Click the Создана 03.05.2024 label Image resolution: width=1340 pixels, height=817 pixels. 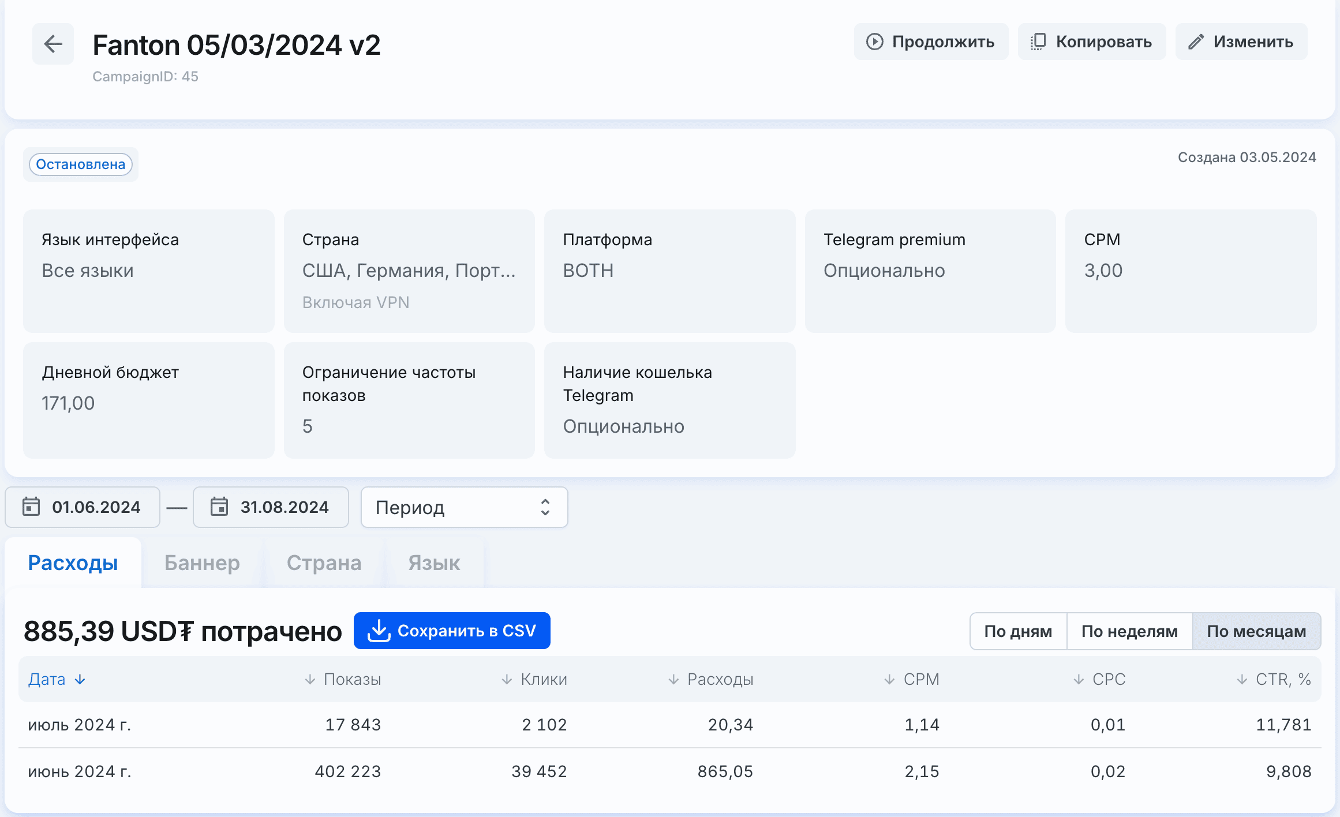click(1247, 158)
